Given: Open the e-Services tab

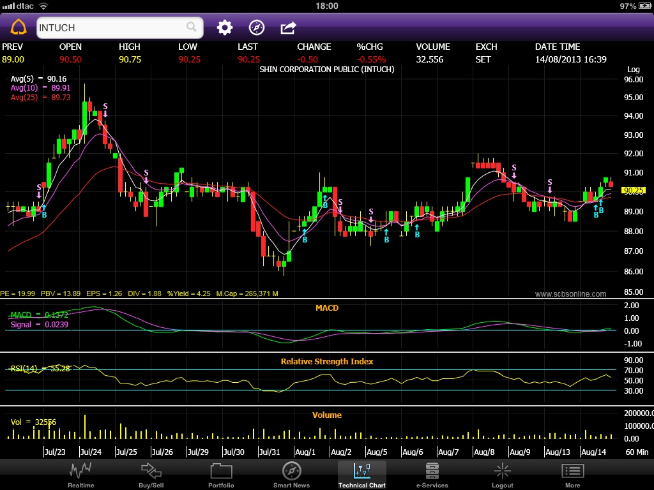Looking at the screenshot, I should pos(432,475).
